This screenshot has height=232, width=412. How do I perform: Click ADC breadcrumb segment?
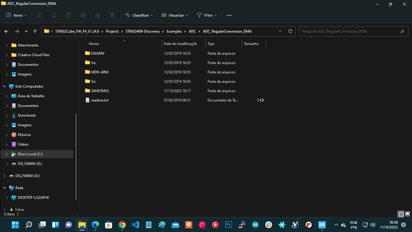(x=192, y=31)
